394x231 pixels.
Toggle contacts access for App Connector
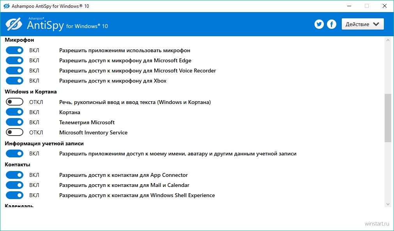14,175
